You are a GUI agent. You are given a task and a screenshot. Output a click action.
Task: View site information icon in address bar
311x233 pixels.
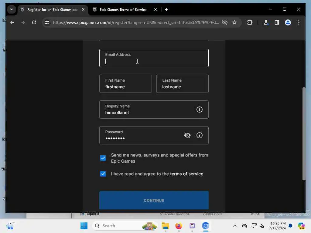47,22
